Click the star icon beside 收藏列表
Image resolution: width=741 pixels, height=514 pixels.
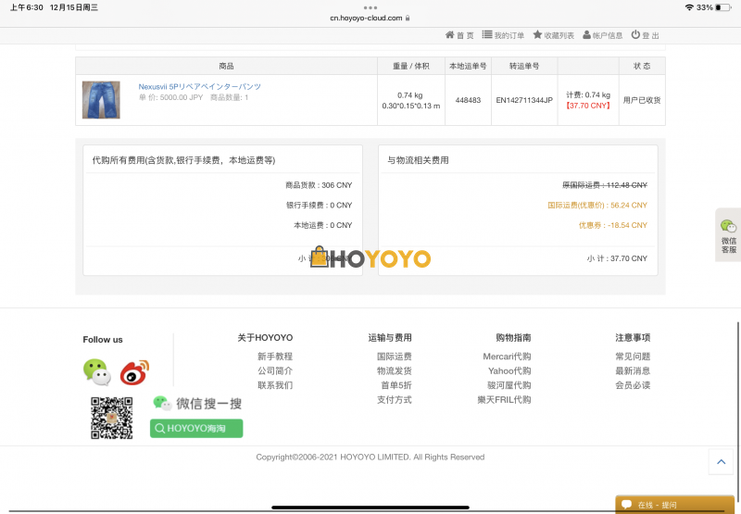point(537,35)
